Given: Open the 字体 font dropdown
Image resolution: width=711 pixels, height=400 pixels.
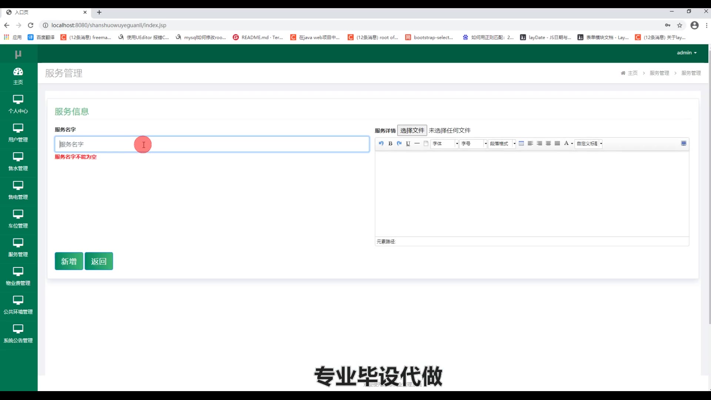Looking at the screenshot, I should (445, 144).
